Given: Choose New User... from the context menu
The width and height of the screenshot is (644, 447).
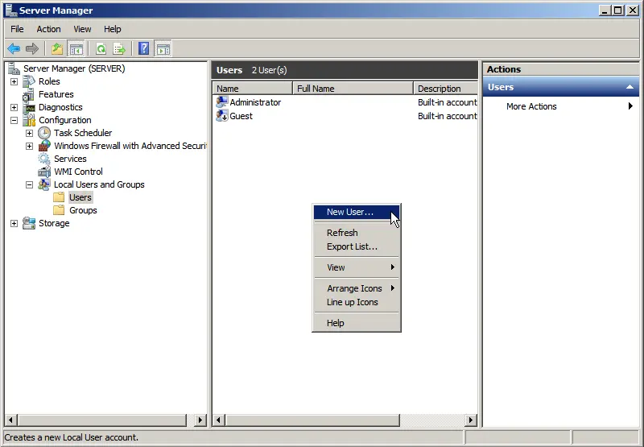Looking at the screenshot, I should 350,213.
